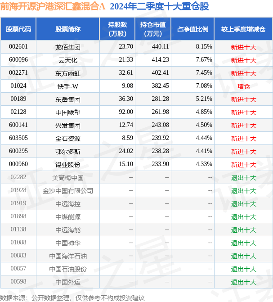Click 退出十大 in the 中国外运 row
The width and height of the screenshot is (273, 302).
[244, 282]
